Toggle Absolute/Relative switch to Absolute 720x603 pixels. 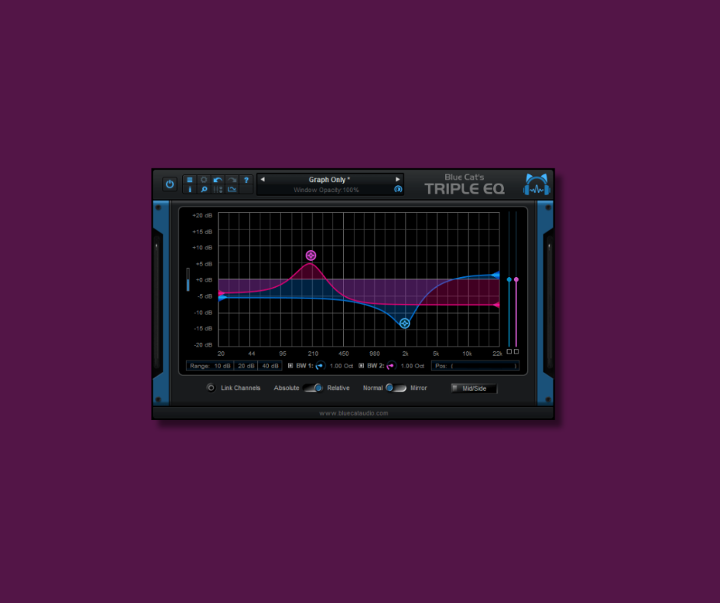[311, 388]
